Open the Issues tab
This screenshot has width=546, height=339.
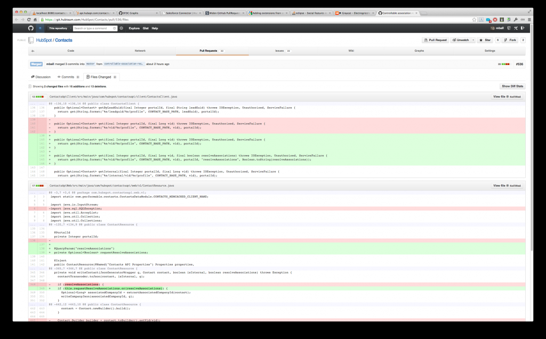[283, 51]
